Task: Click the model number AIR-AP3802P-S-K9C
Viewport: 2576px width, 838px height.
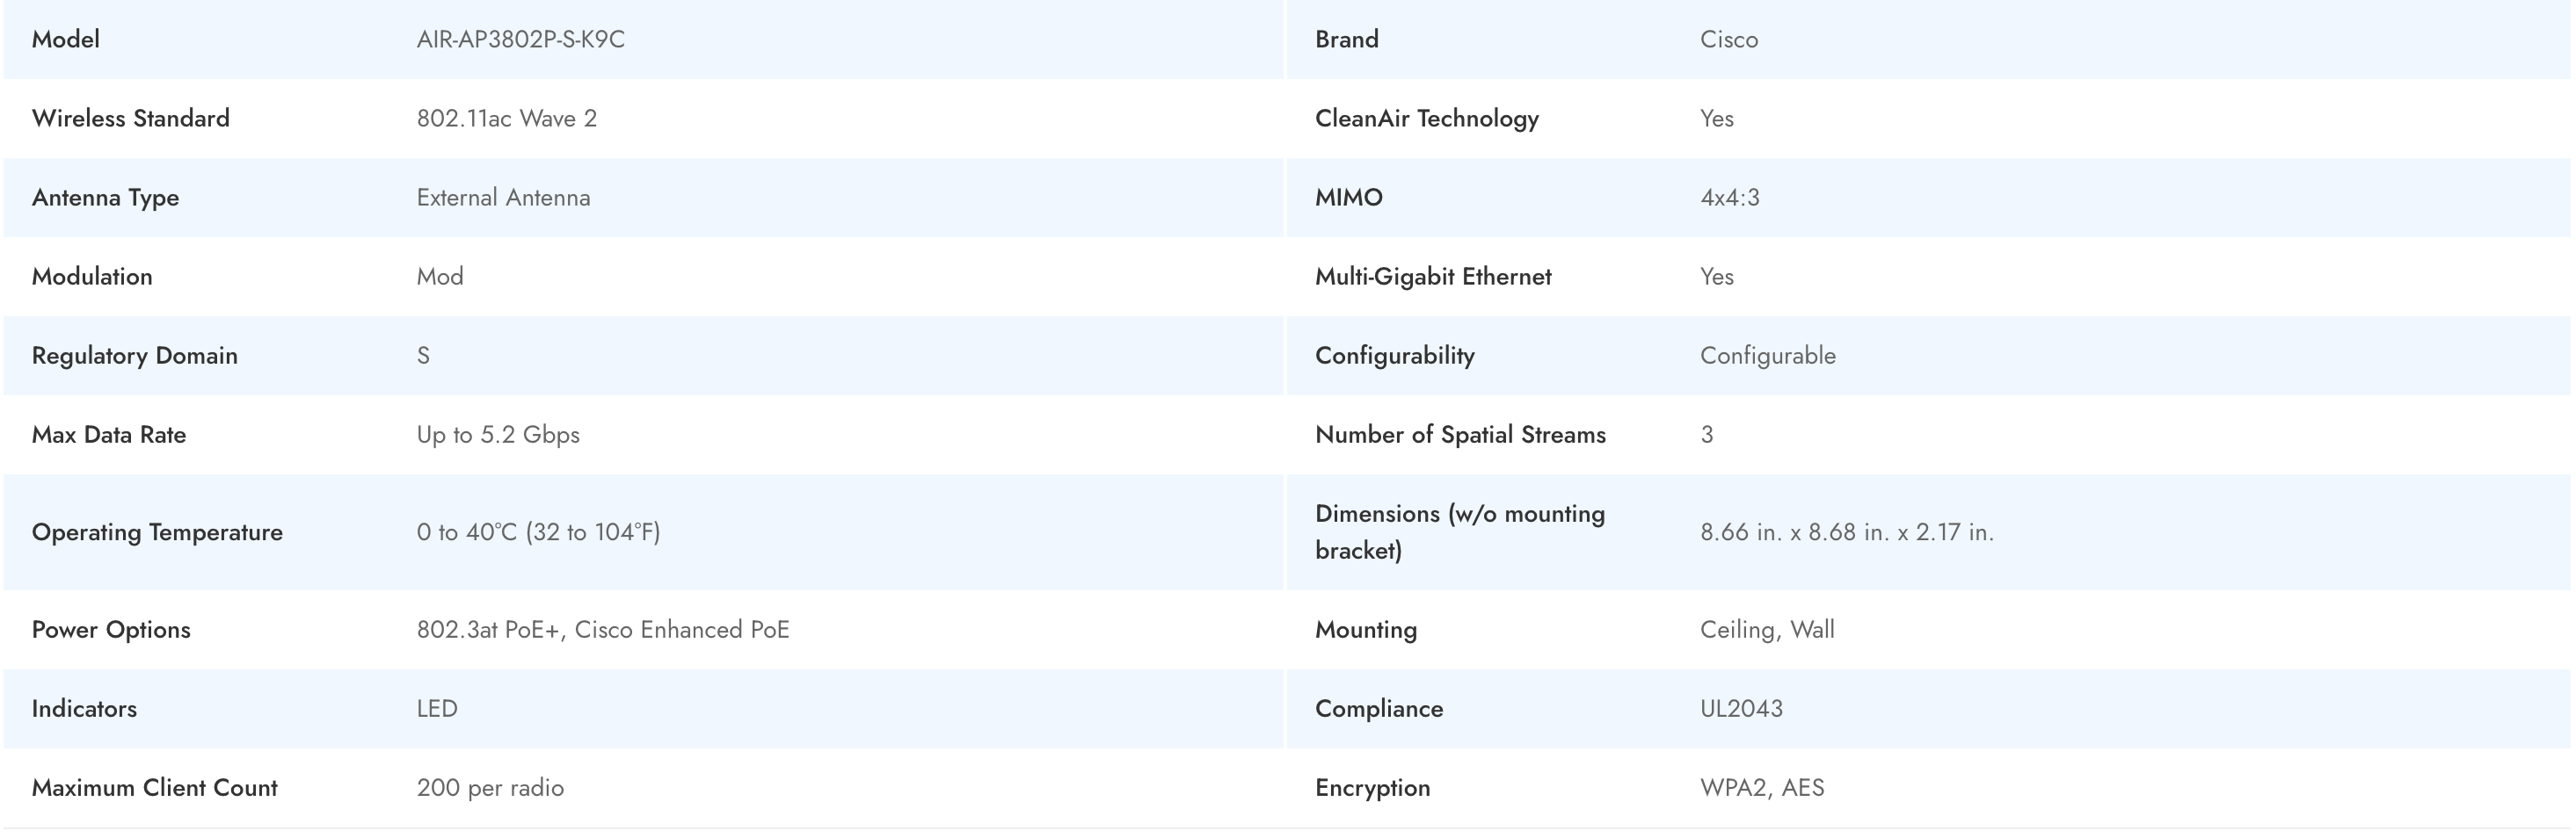Action: coord(520,39)
